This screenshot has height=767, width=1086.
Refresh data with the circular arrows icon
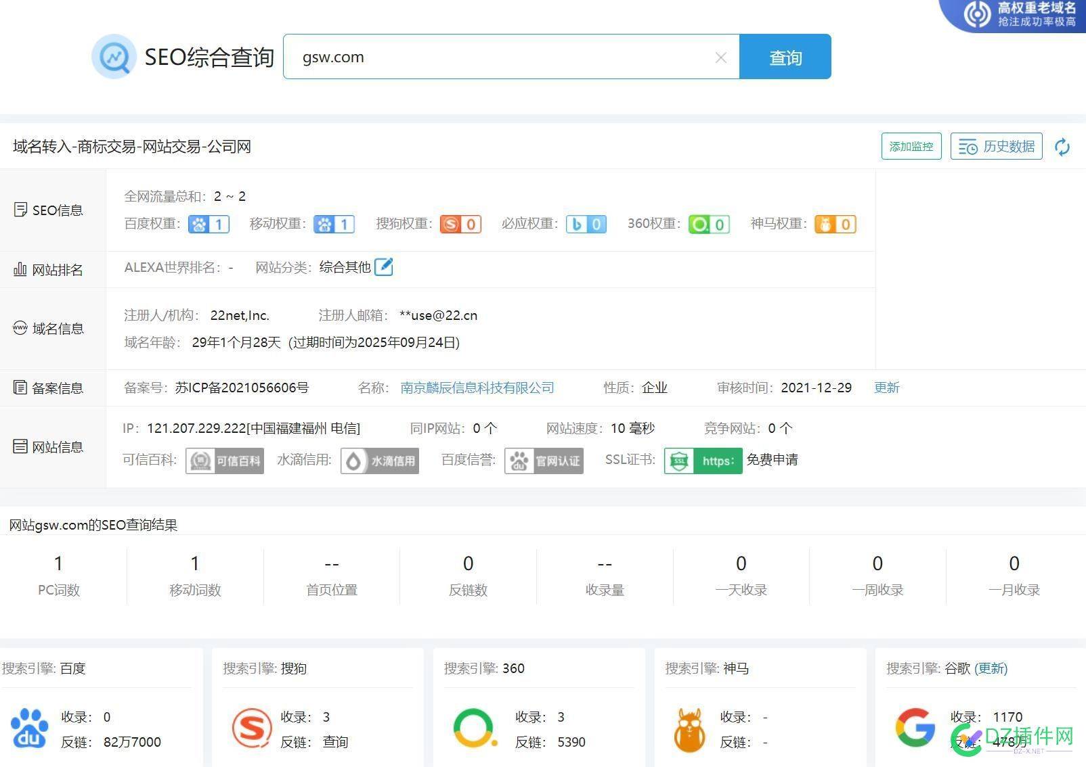(1062, 147)
